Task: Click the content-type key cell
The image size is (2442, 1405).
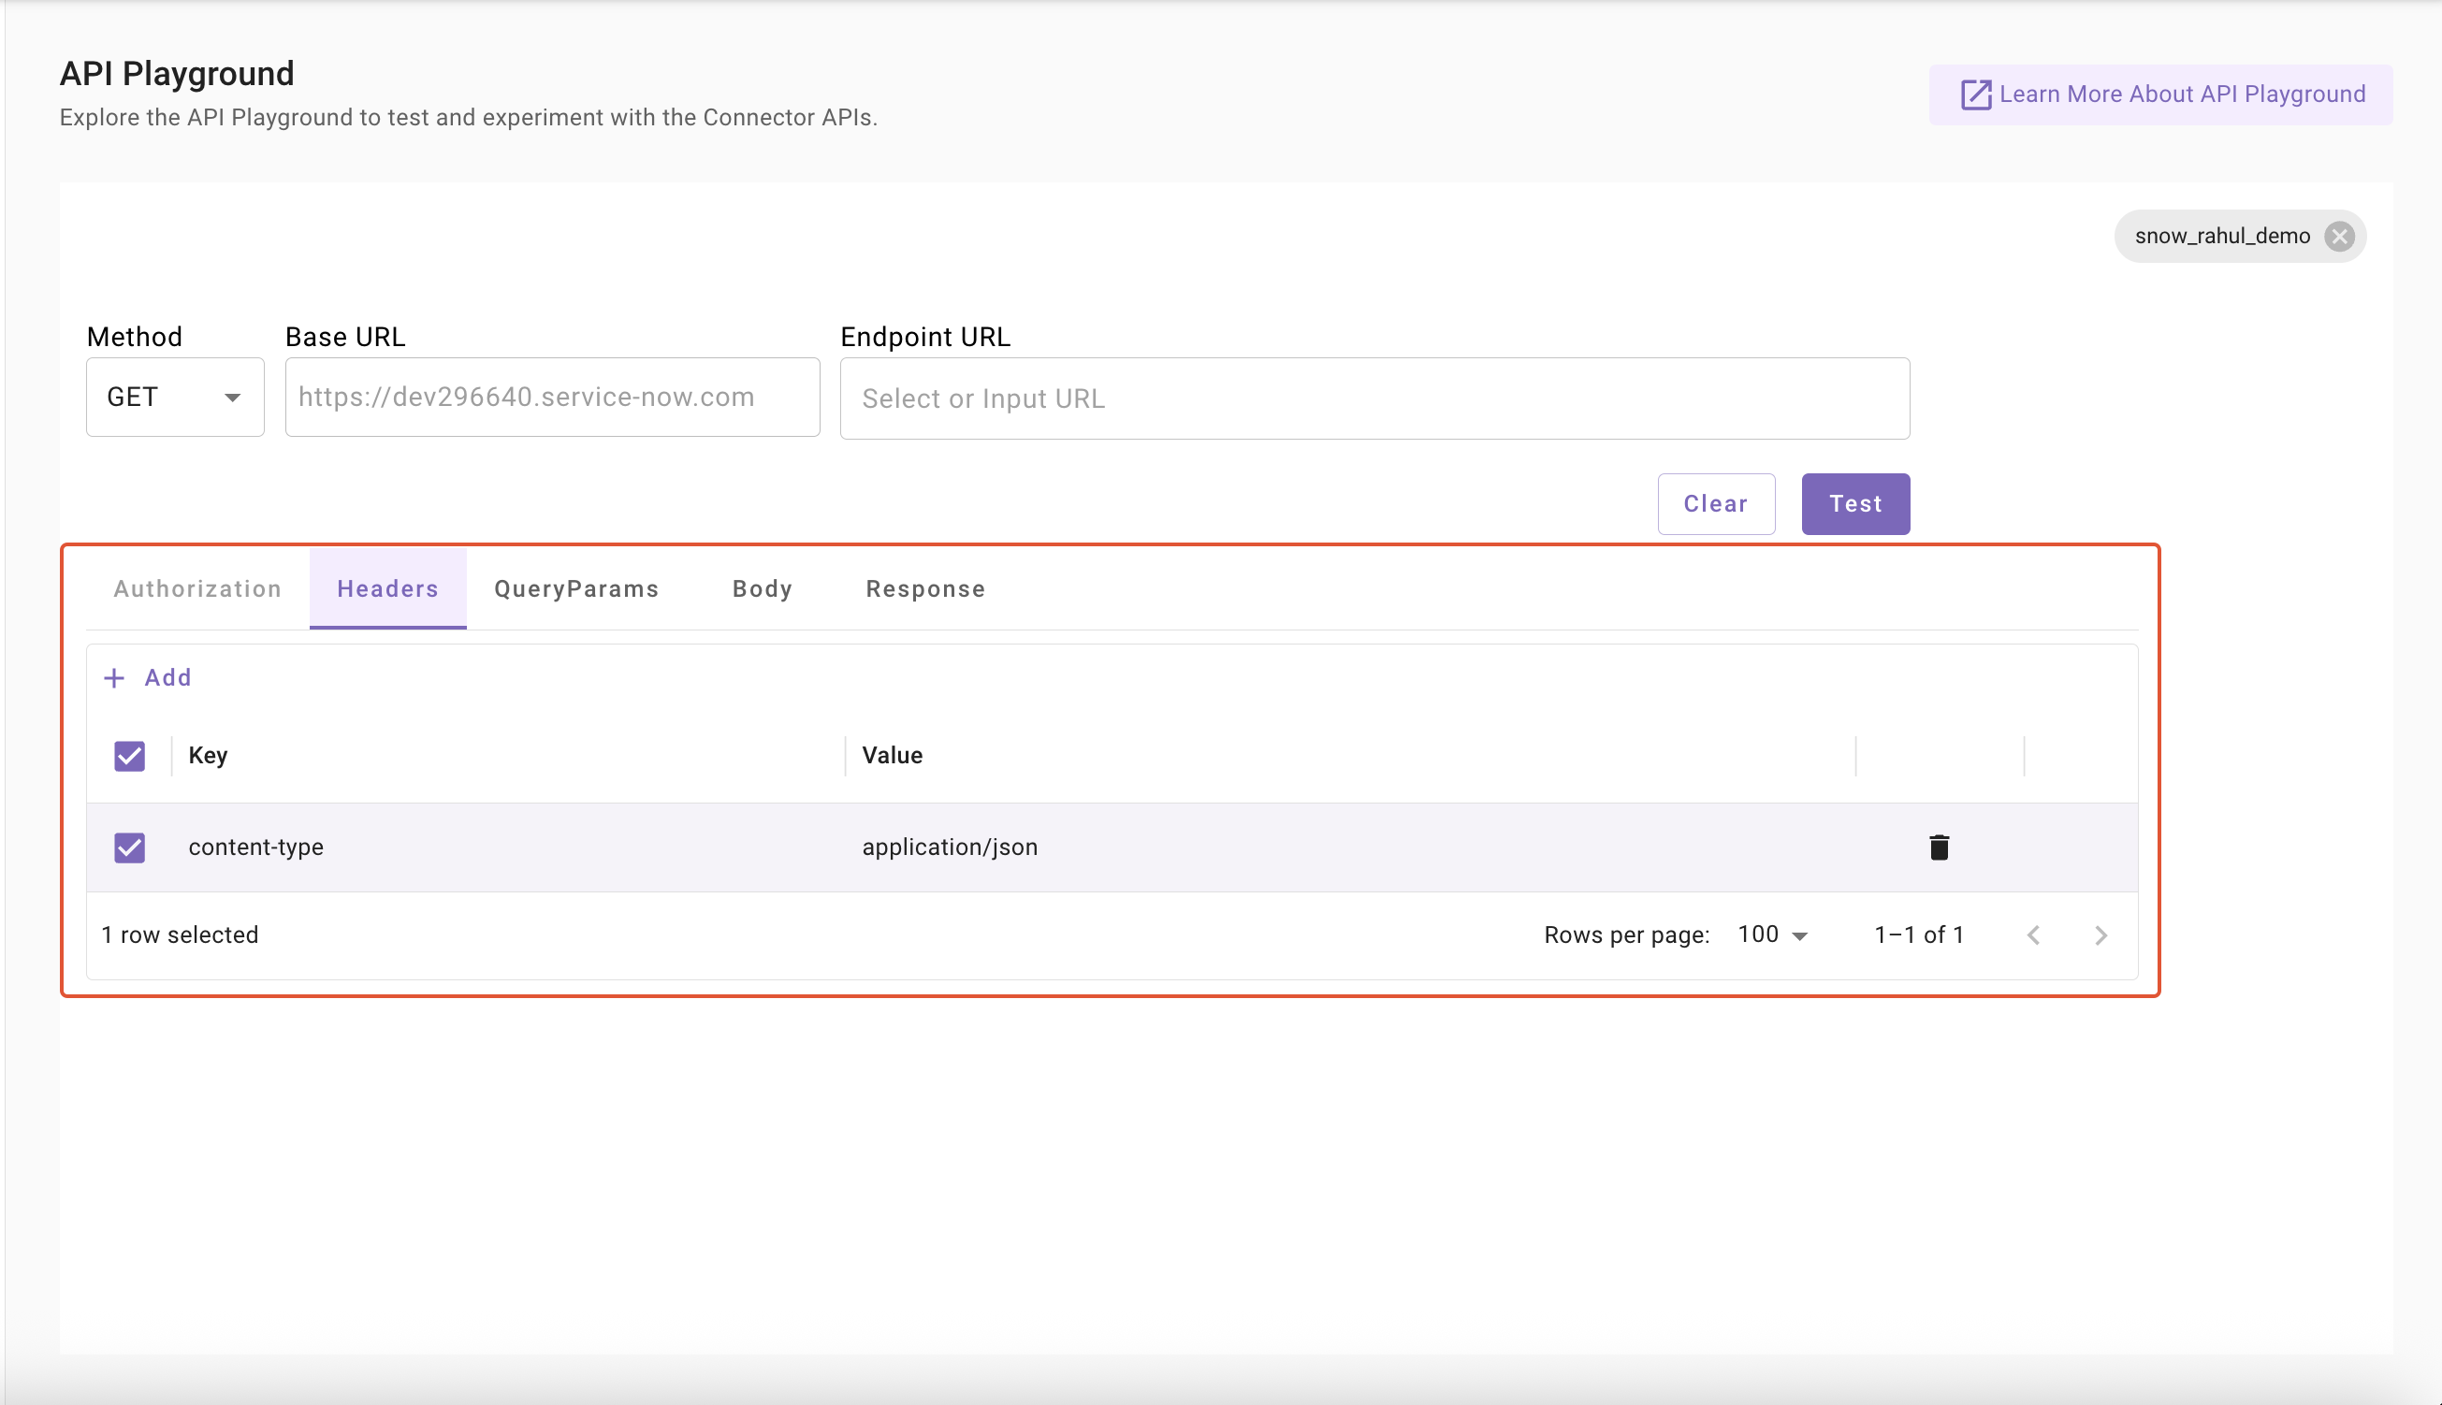Action: pos(509,847)
